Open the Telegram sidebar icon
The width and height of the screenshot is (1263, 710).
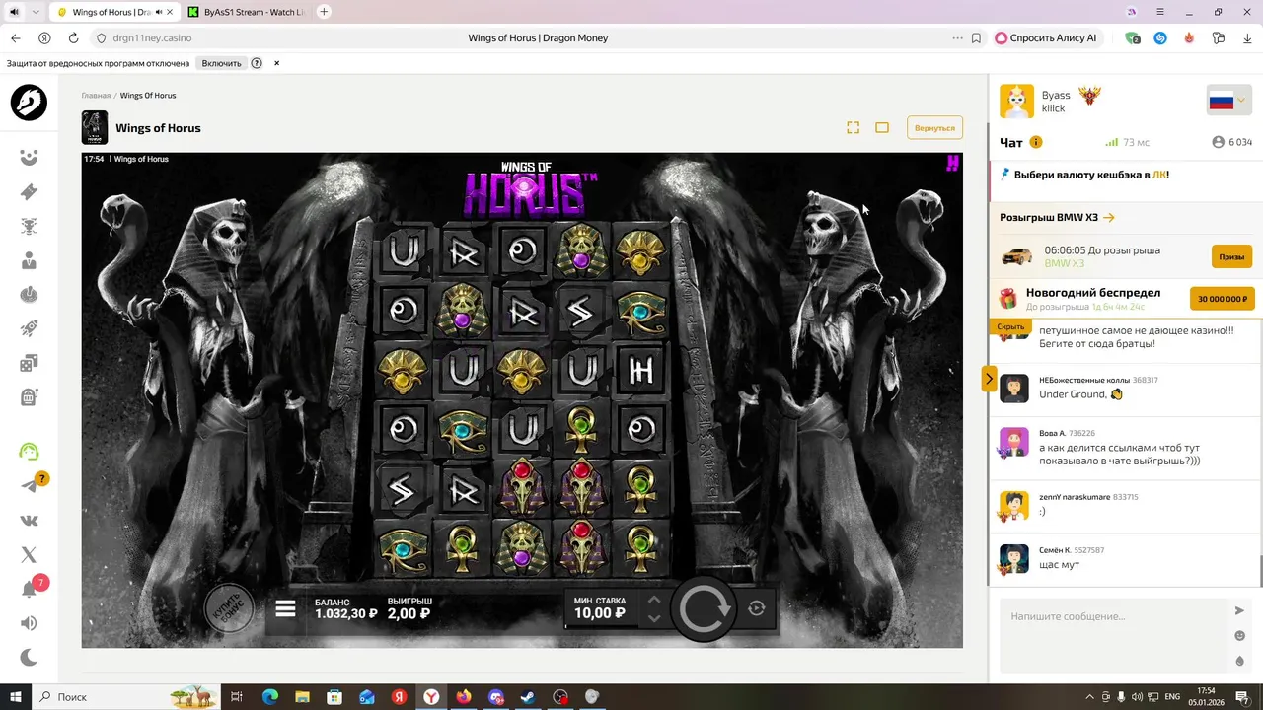[x=29, y=486]
